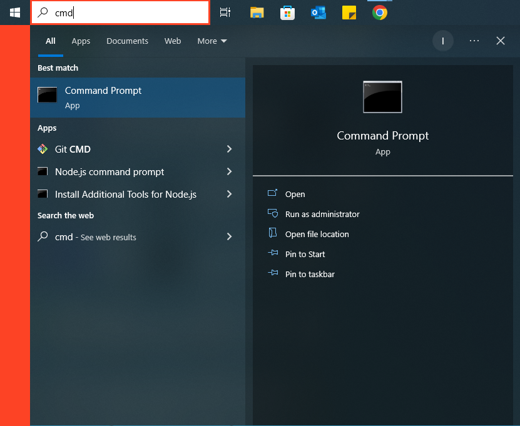Viewport: 520px width, 426px height.
Task: Switch to the Documents search tab
Action: point(128,41)
